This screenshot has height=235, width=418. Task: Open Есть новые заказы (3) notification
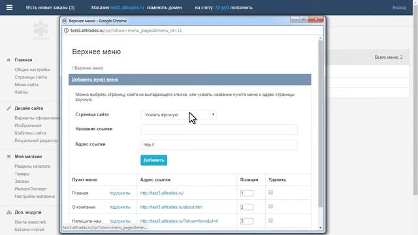click(x=50, y=7)
